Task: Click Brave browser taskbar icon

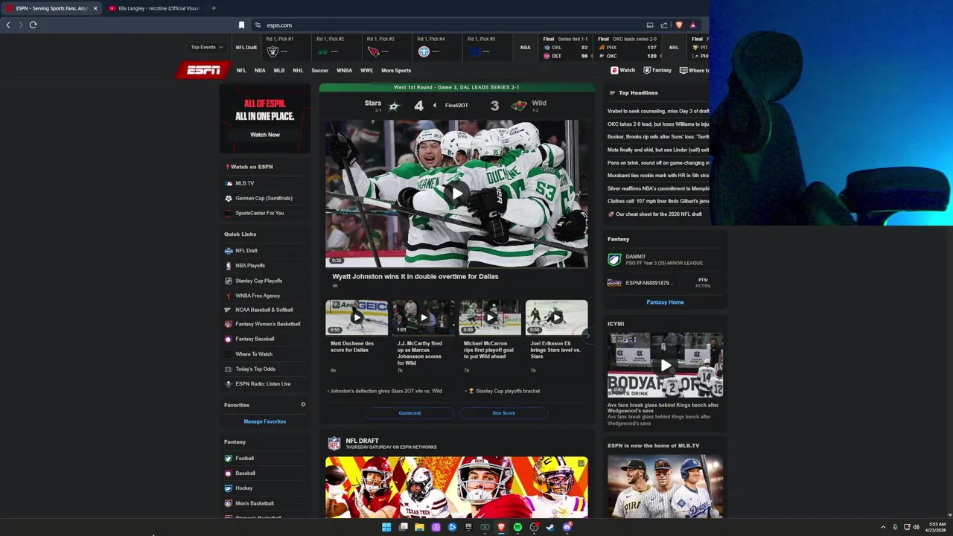Action: coord(501,527)
